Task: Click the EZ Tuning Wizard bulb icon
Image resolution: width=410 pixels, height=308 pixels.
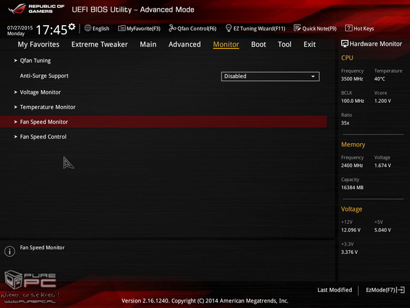Action: coord(228,28)
